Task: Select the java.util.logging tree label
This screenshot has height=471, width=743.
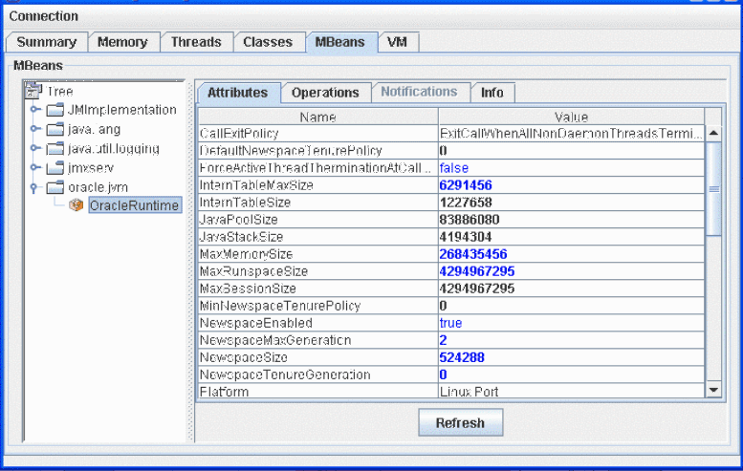Action: (x=114, y=149)
